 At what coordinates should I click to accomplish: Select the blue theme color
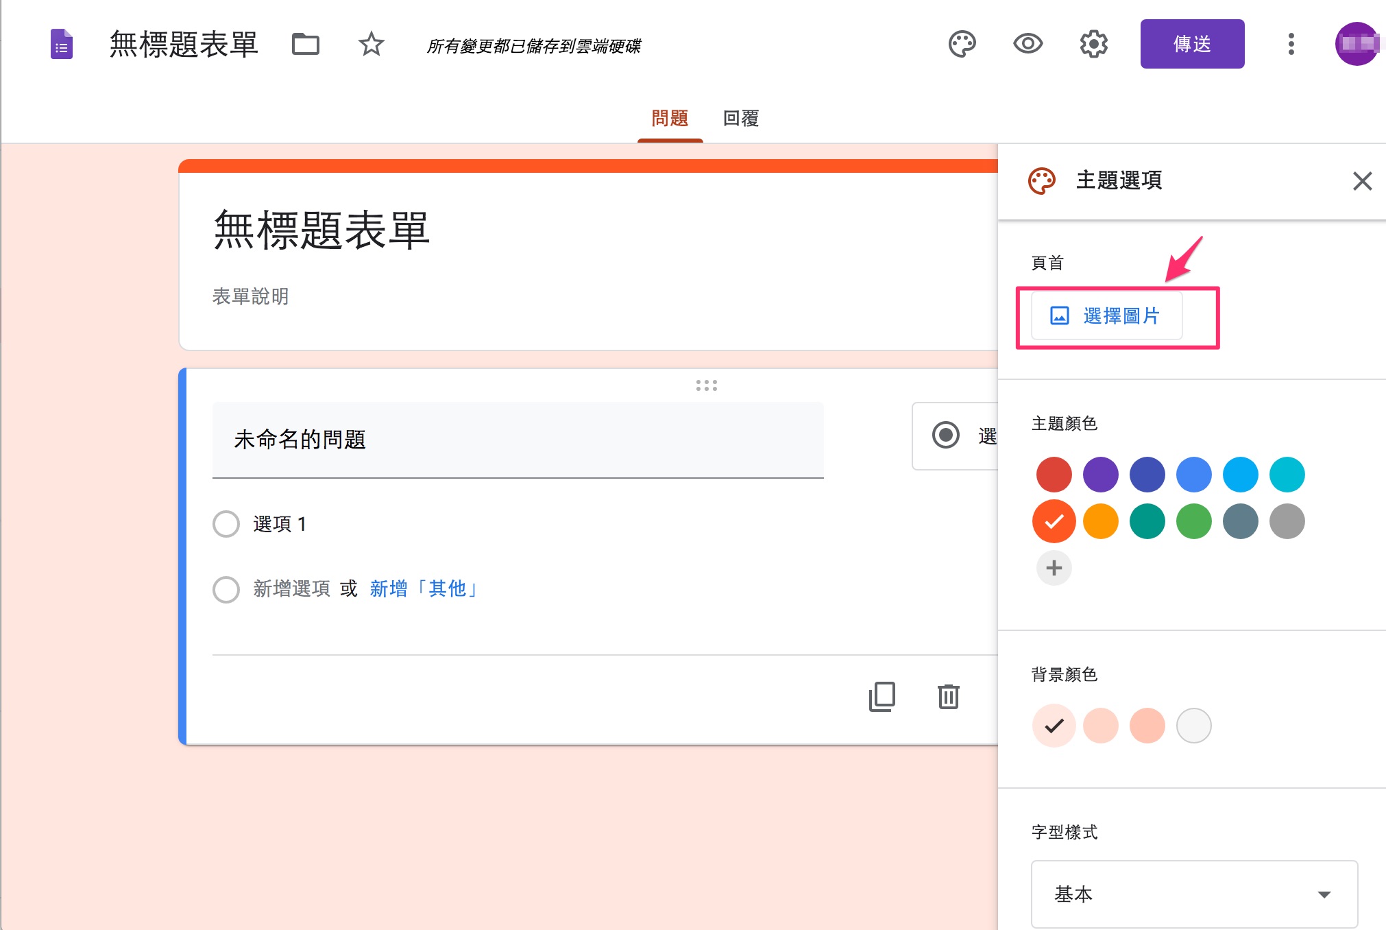click(1193, 475)
